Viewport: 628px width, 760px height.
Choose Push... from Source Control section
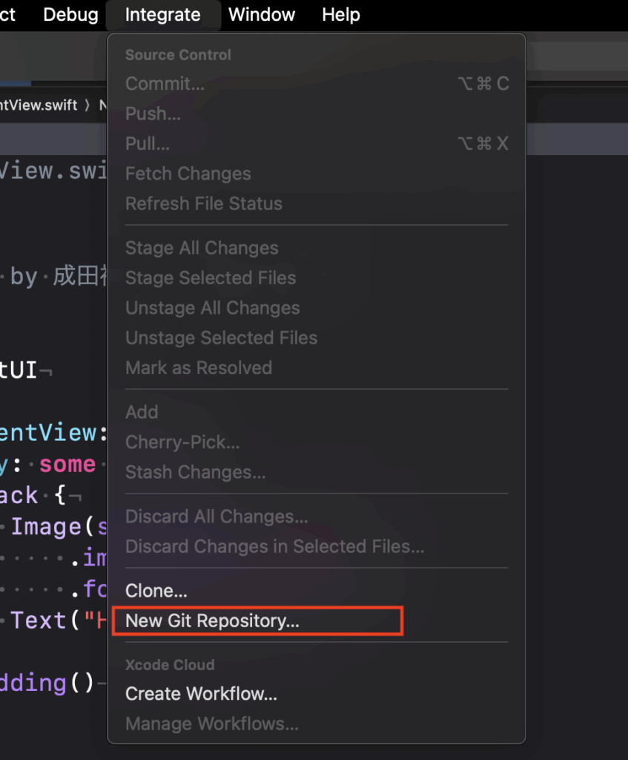(x=317, y=114)
